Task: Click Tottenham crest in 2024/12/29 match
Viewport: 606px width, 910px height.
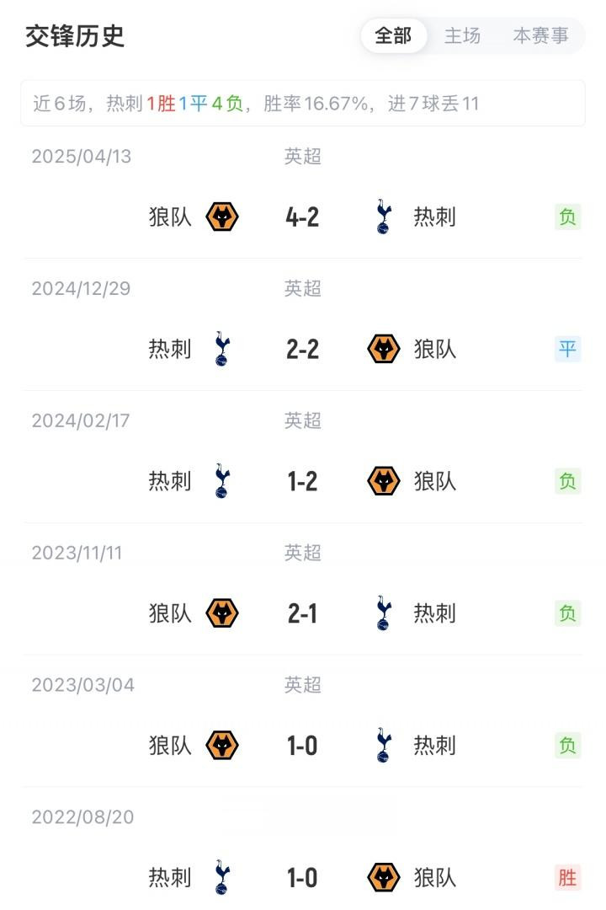Action: point(222,349)
